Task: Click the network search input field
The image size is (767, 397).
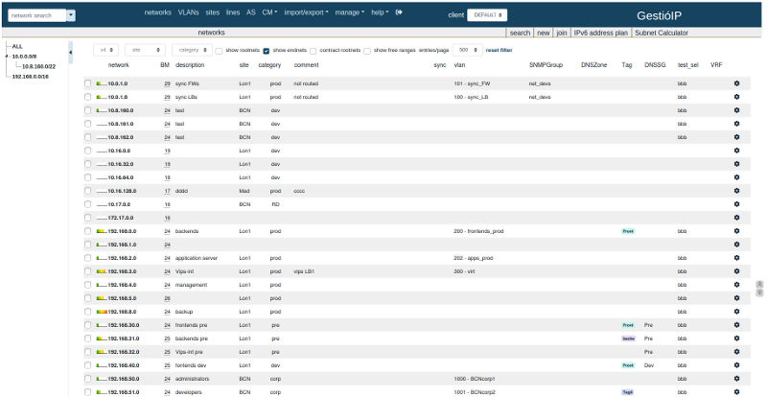Action: (37, 15)
